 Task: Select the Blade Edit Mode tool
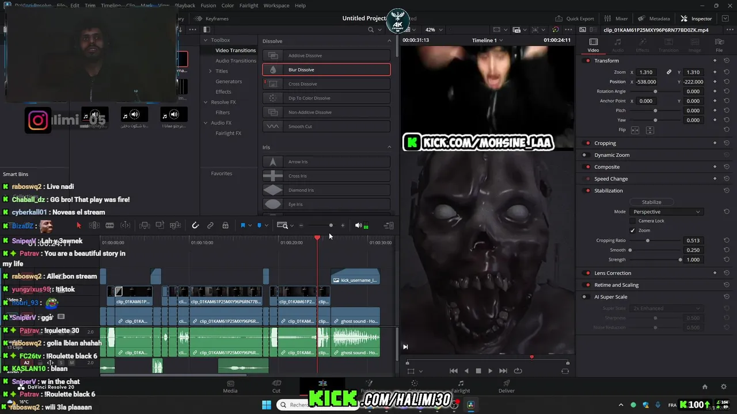coord(109,225)
